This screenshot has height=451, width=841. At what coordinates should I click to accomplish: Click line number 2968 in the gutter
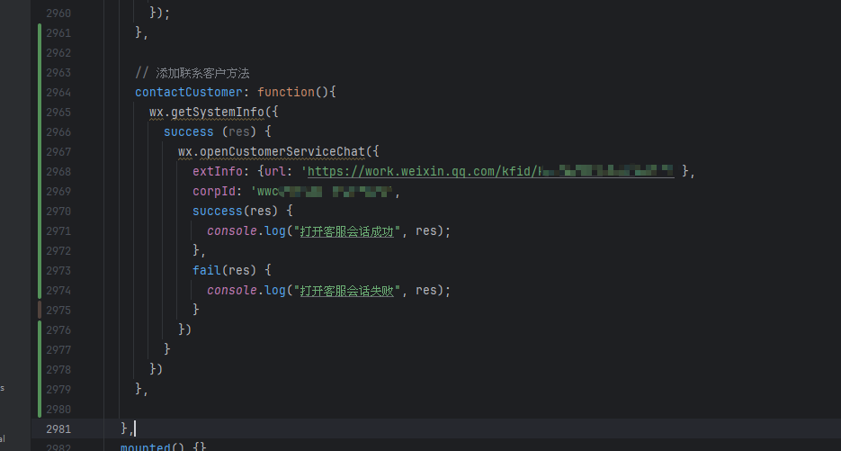58,172
